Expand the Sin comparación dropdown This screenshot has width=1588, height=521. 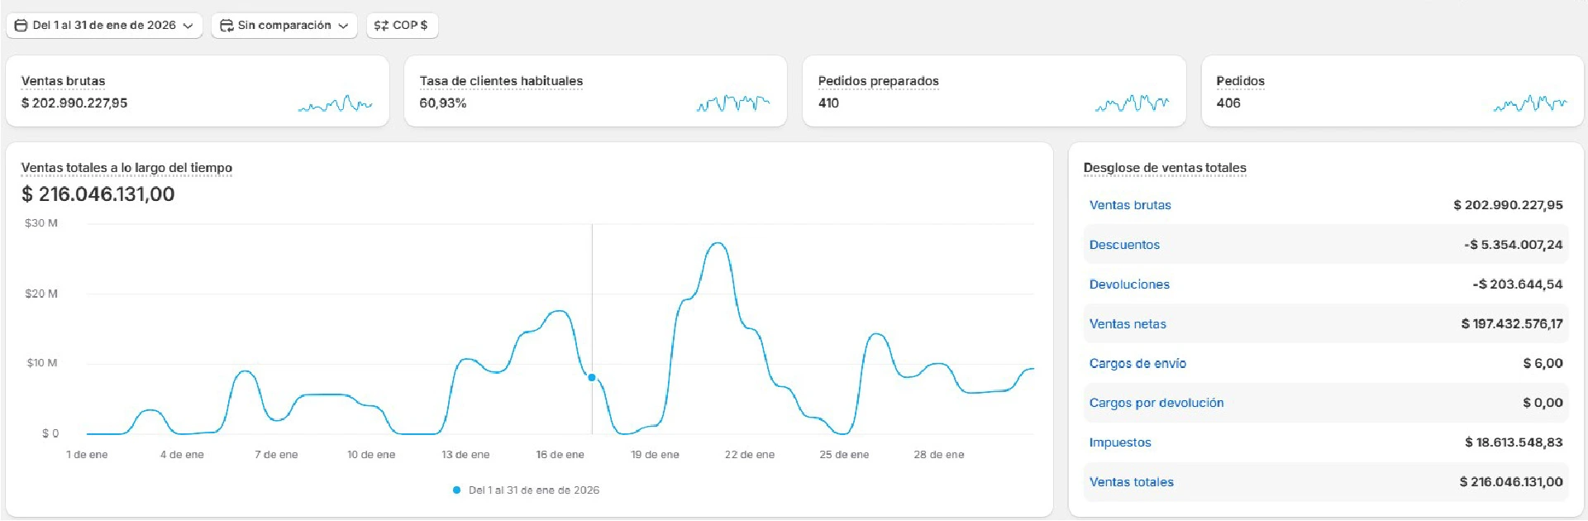coord(343,26)
